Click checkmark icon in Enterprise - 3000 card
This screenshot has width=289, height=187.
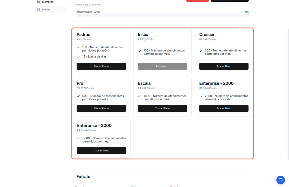click(x=79, y=138)
